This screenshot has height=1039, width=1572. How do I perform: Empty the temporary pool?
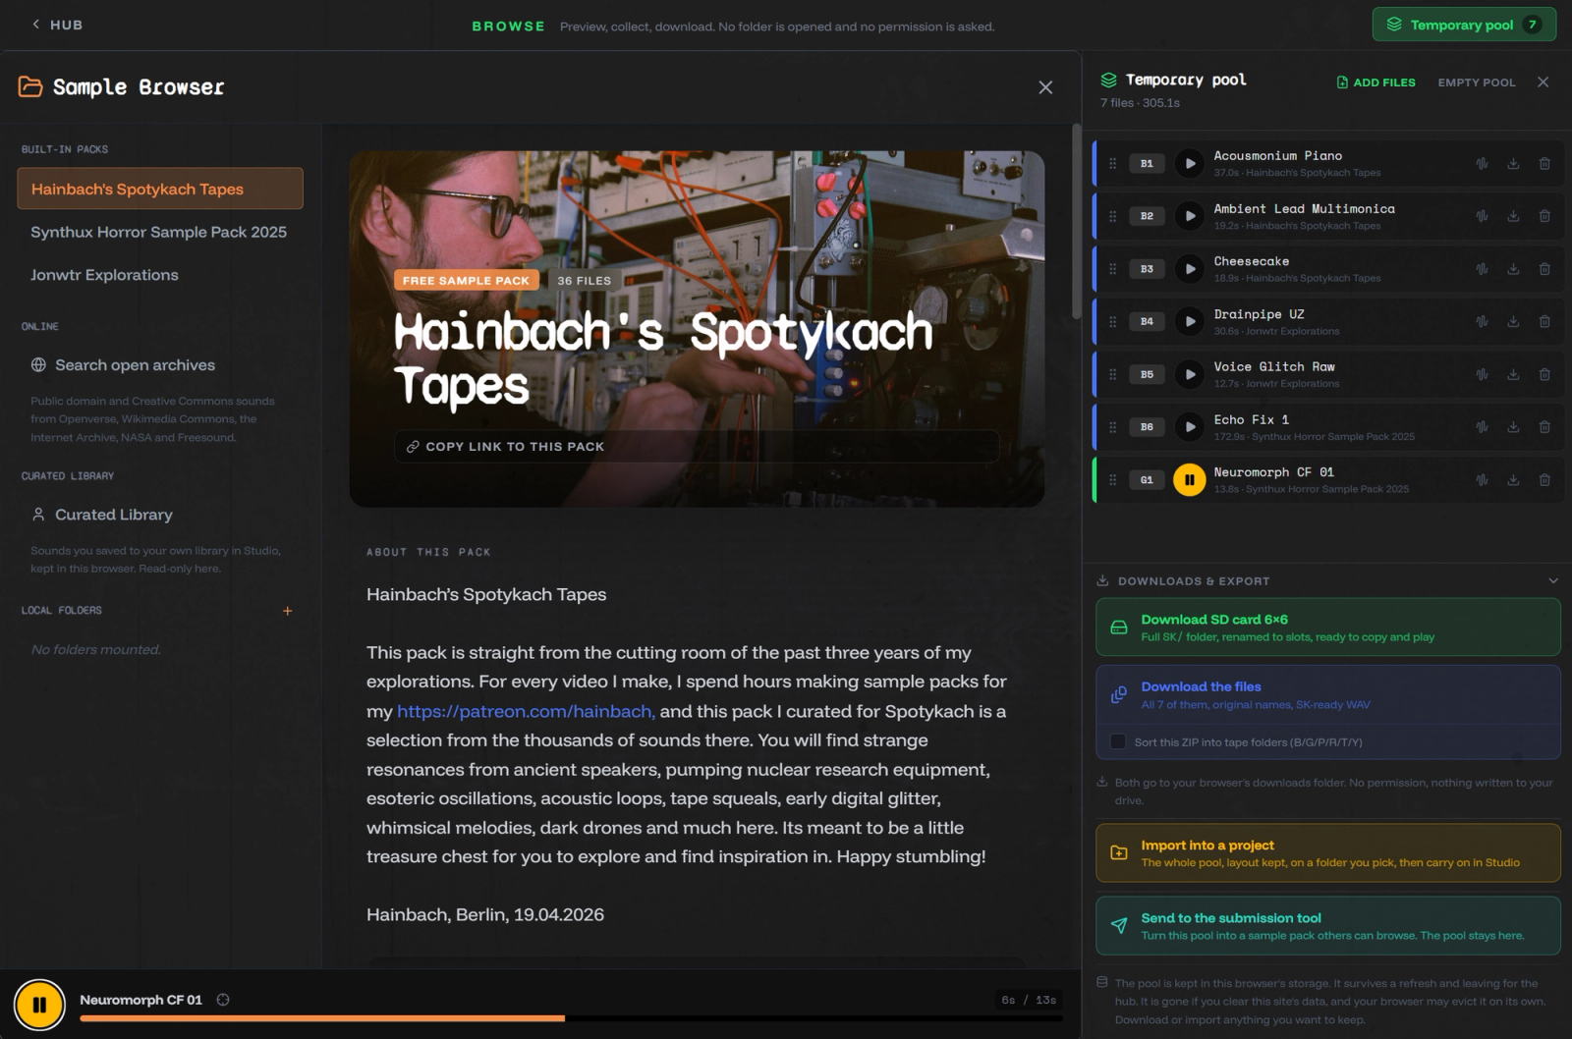(x=1477, y=82)
